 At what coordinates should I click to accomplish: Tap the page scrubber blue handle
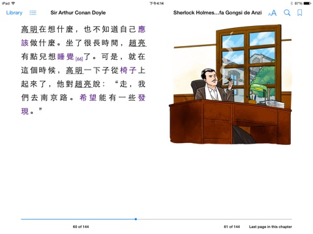point(136,219)
